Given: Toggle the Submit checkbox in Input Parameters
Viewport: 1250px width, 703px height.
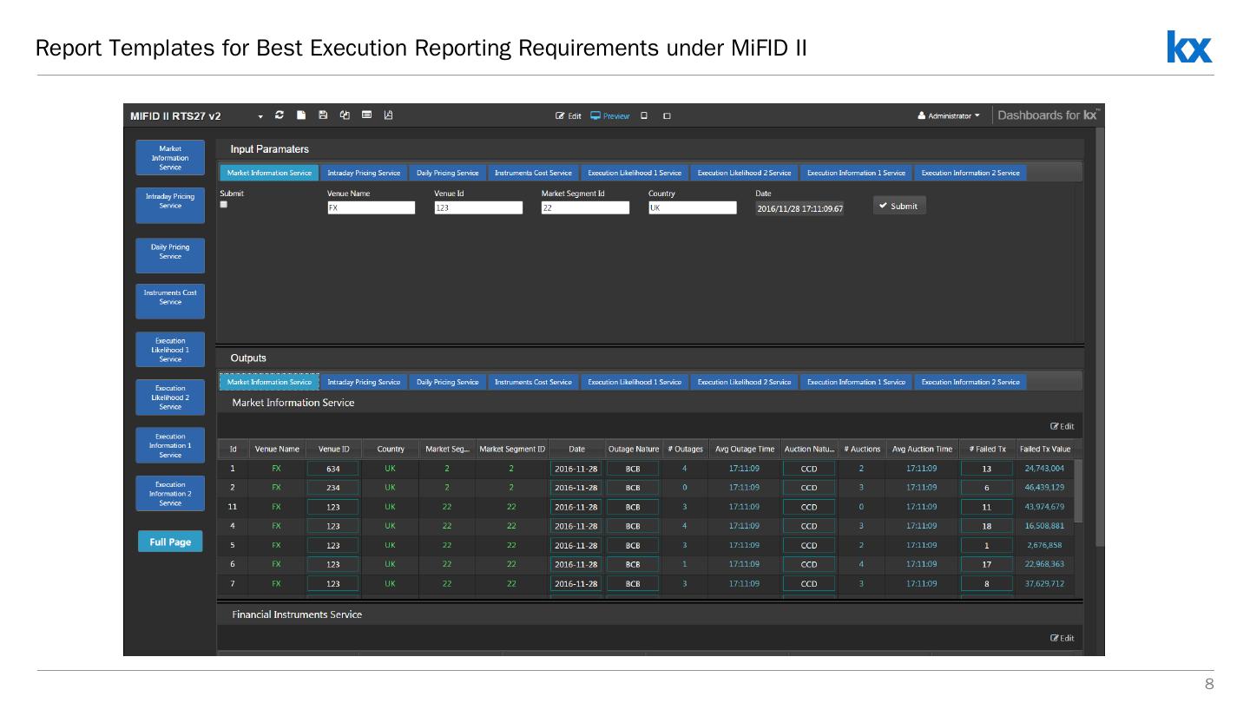Looking at the screenshot, I should pos(224,205).
